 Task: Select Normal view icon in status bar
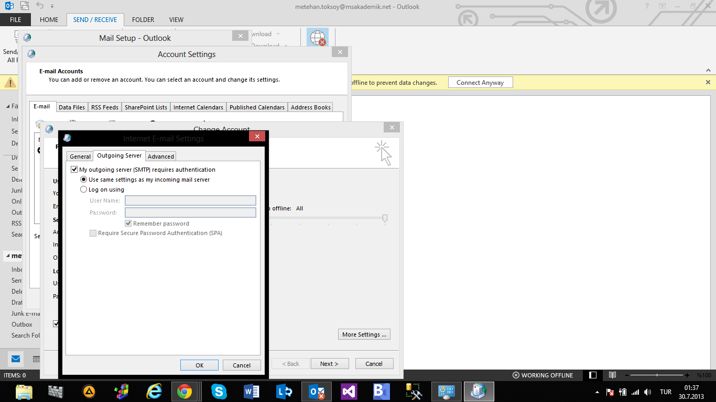click(x=593, y=375)
